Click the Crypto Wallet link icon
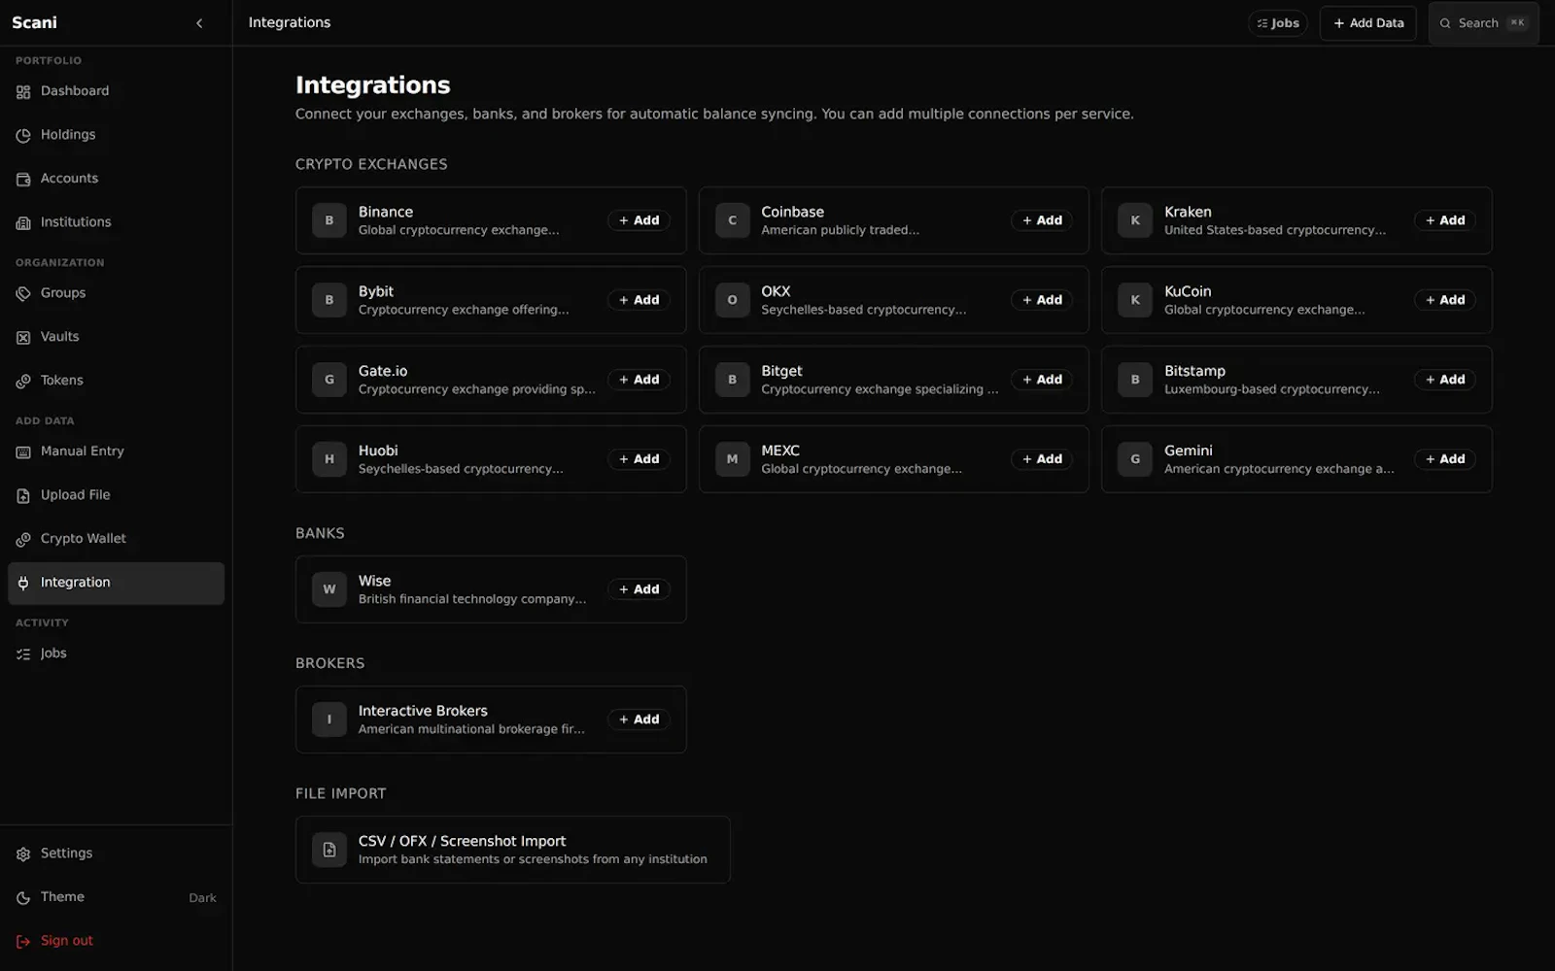 (x=23, y=540)
